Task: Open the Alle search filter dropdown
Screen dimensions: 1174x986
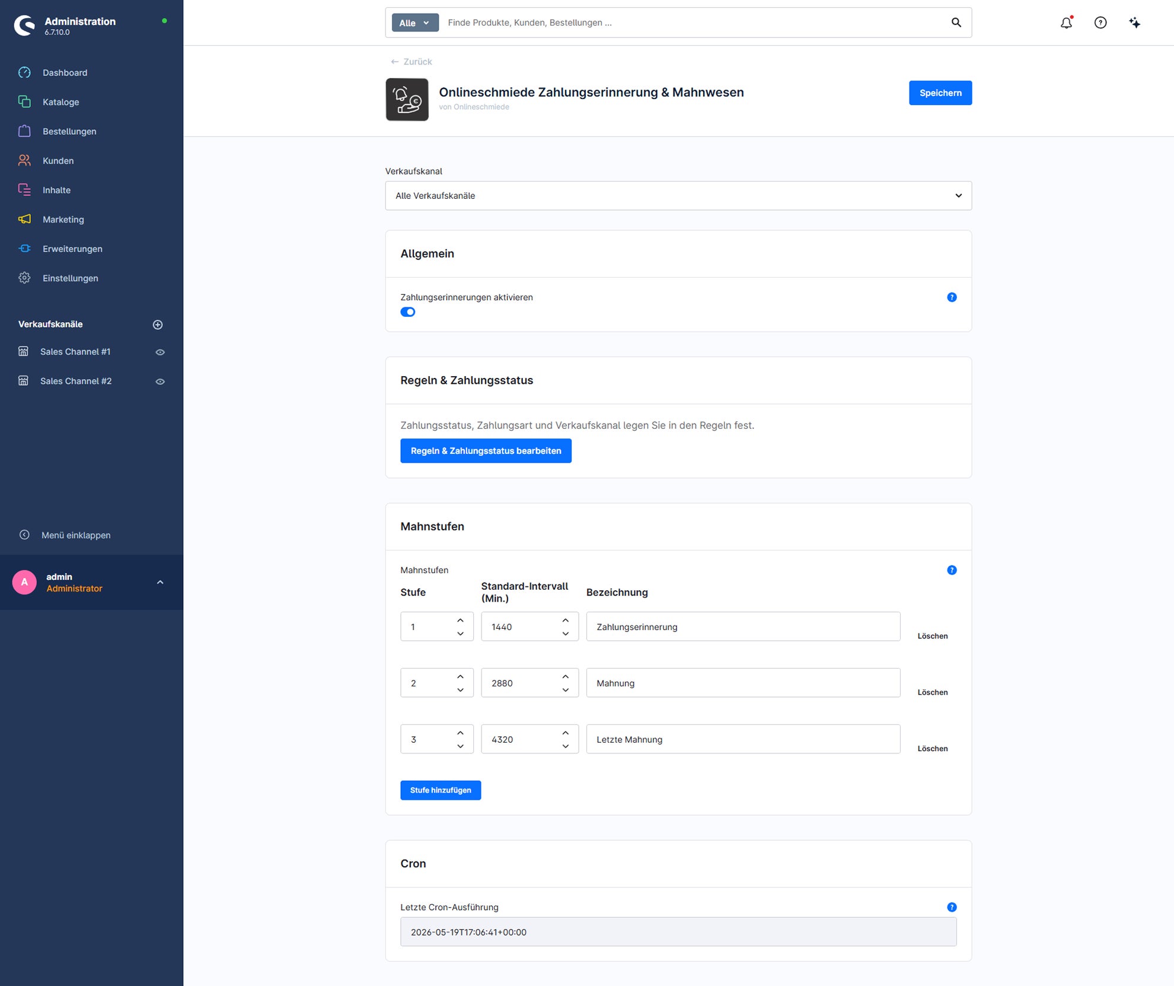Action: pyautogui.click(x=415, y=23)
